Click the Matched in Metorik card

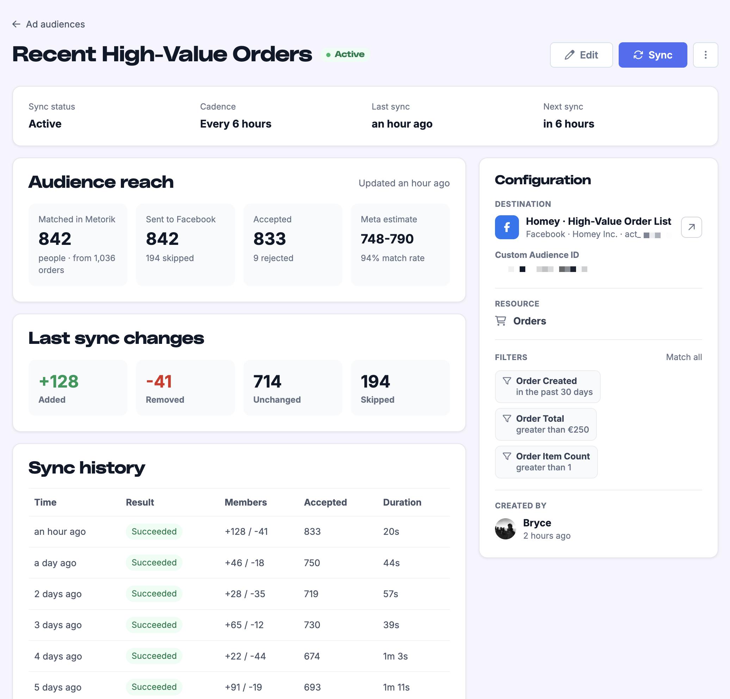pyautogui.click(x=78, y=245)
